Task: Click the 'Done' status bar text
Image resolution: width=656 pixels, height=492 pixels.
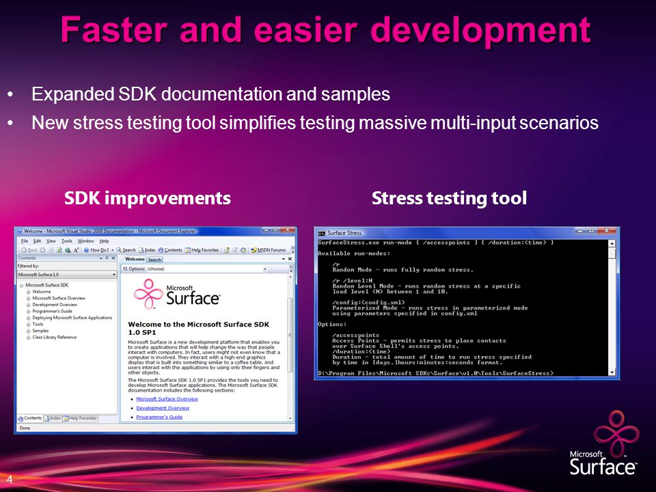Action: click(25, 428)
